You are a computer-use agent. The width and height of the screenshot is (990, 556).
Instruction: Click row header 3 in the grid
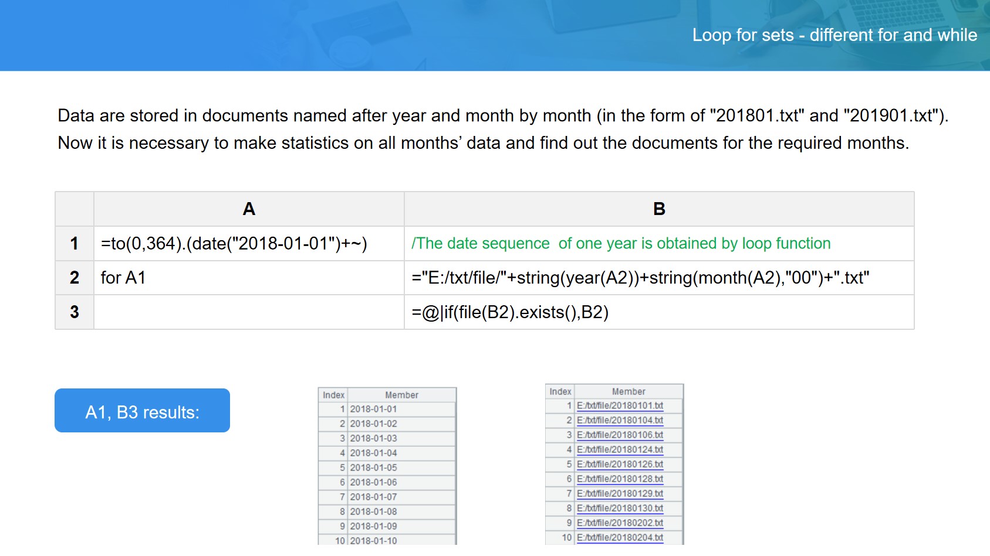75,312
